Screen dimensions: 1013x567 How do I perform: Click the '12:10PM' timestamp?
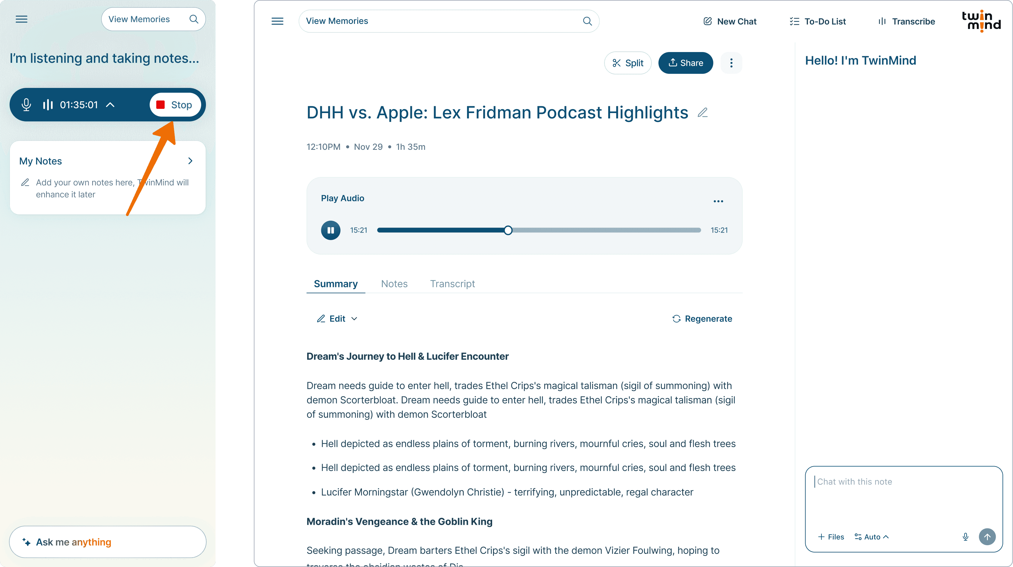point(323,147)
